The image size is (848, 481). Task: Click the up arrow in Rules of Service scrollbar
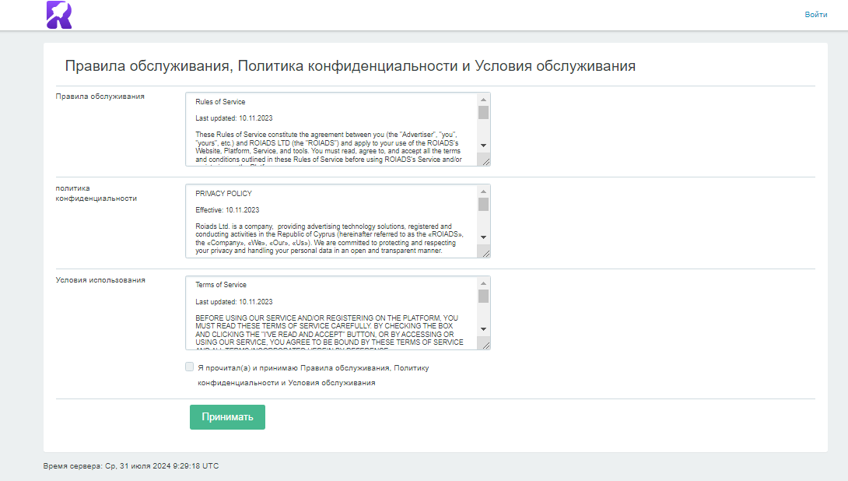pos(483,100)
